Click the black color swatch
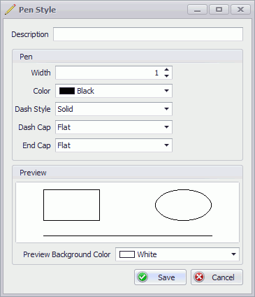This screenshot has height=297, width=255. coord(67,91)
